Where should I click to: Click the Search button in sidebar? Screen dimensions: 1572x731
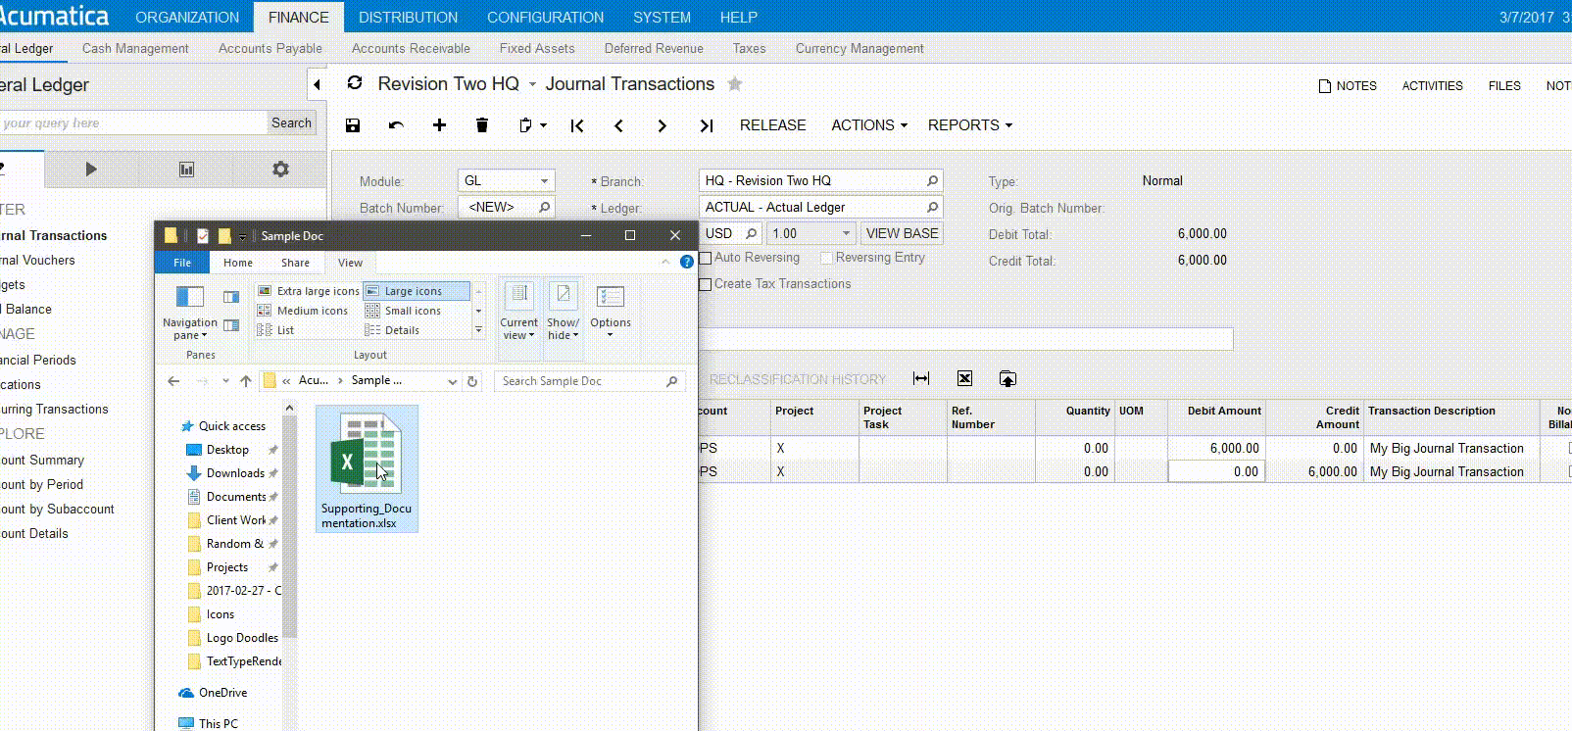tap(291, 122)
